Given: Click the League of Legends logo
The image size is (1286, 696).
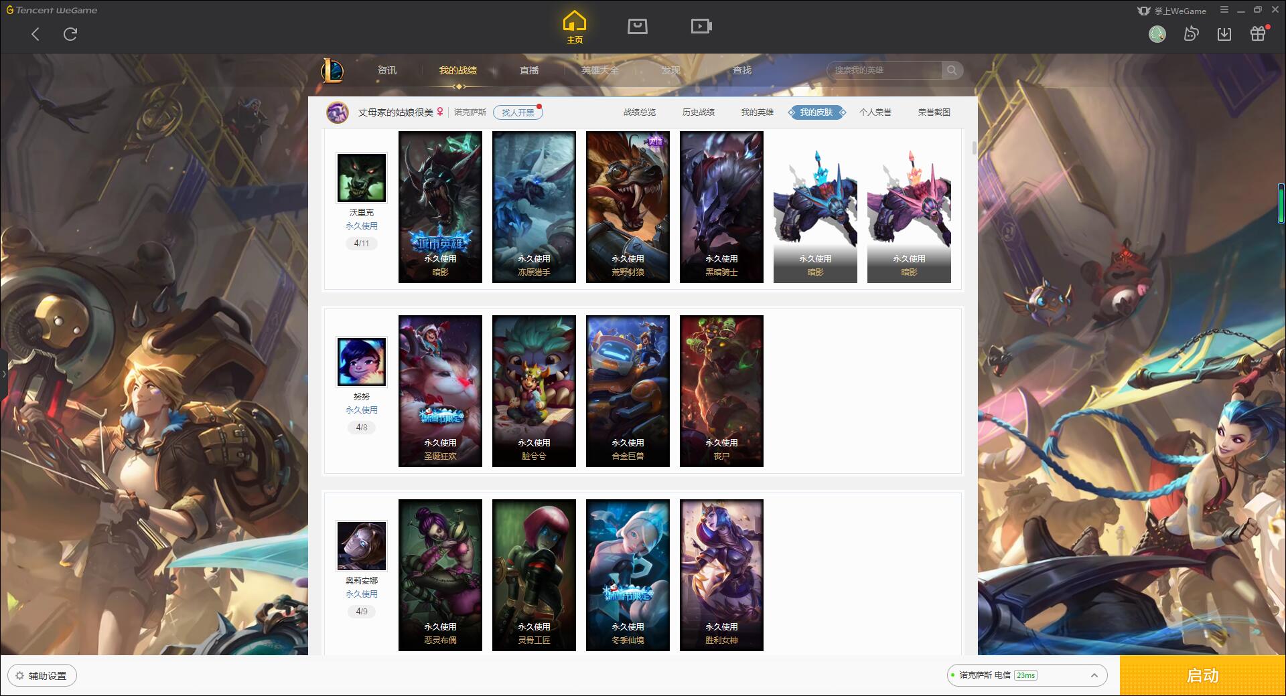Looking at the screenshot, I should (x=332, y=70).
